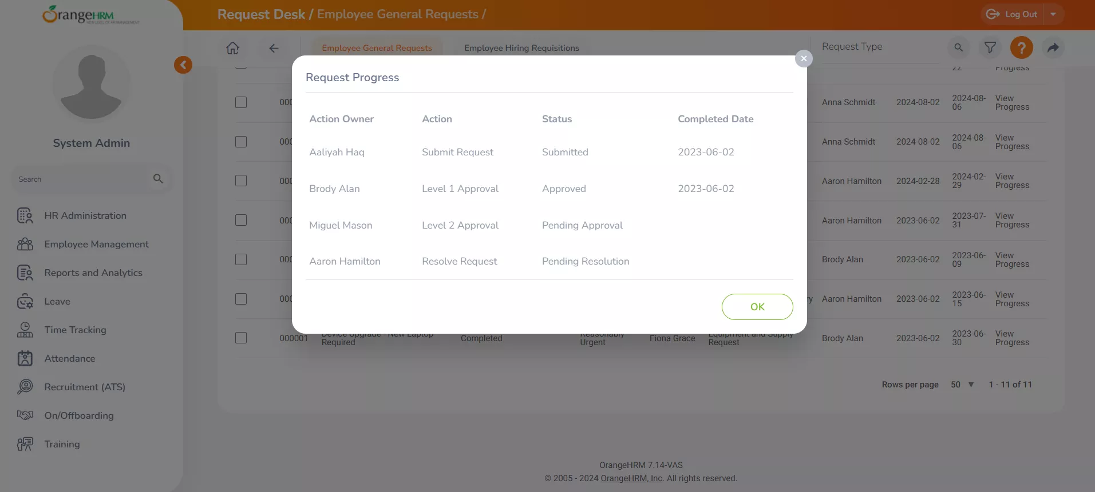Click the Level 2 Approval action text
1095x492 pixels.
point(460,225)
